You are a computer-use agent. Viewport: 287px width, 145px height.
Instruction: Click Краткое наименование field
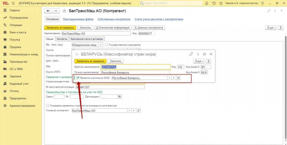pos(136,67)
